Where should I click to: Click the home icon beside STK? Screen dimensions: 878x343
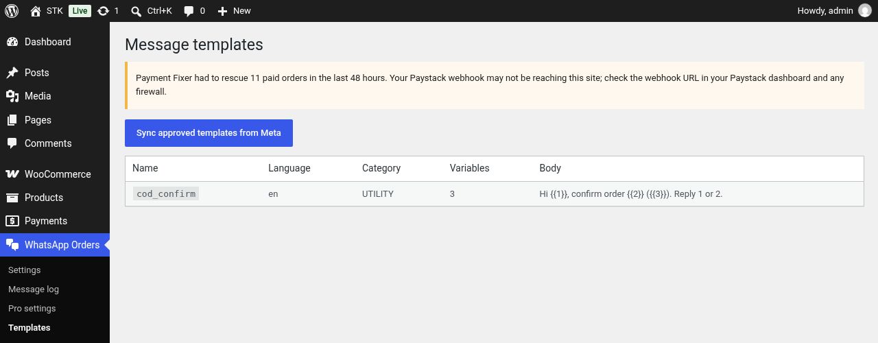(x=36, y=11)
